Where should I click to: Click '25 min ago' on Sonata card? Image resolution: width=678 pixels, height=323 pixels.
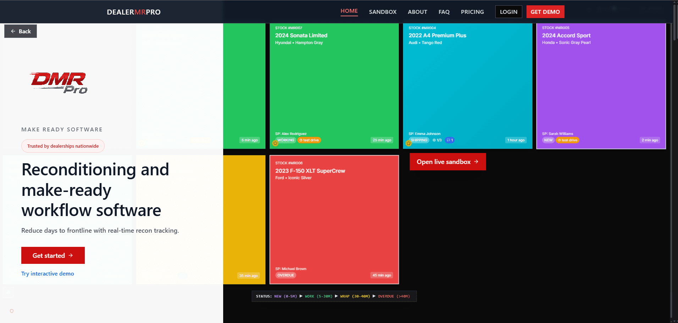382,140
